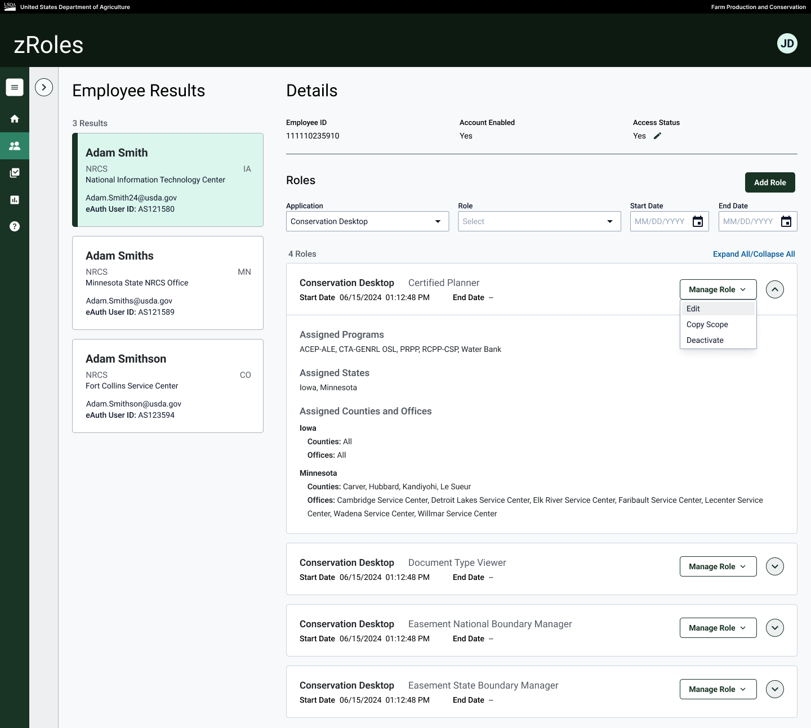Collapse the Certified Planner role card
This screenshot has width=811, height=728.
[x=775, y=289]
